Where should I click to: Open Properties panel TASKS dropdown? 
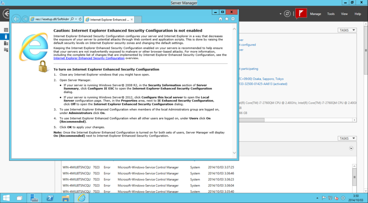(x=347, y=30)
